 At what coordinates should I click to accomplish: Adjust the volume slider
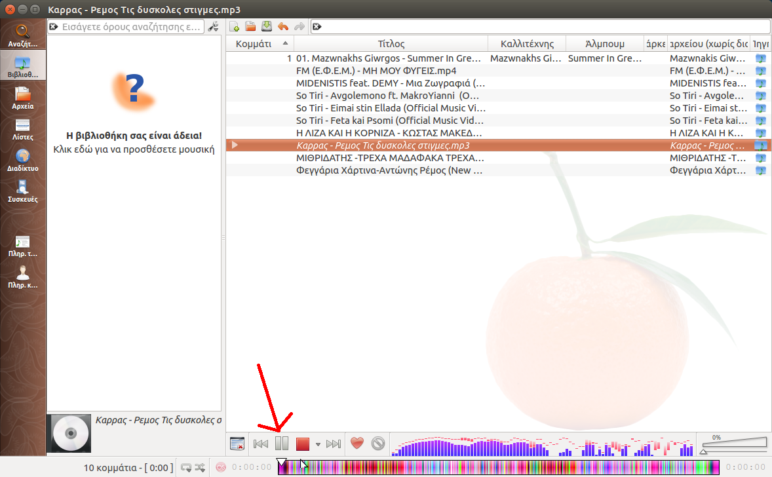[x=733, y=444]
